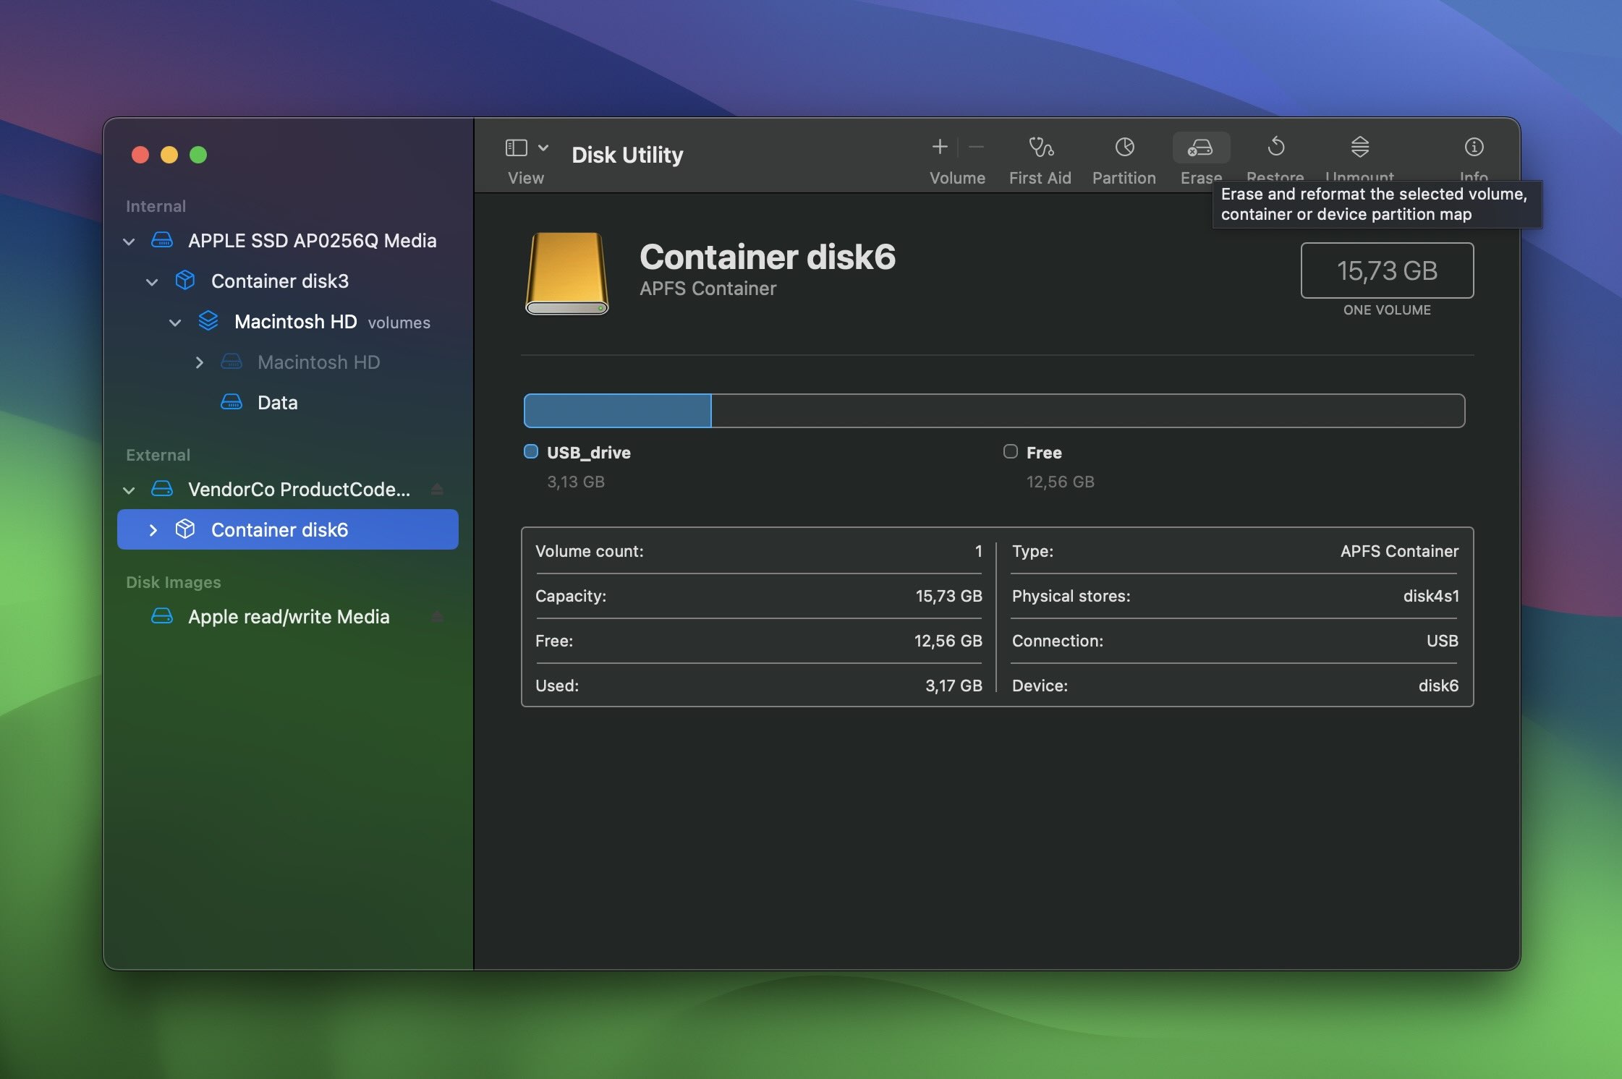Click Physical stores value disk4s1
This screenshot has width=1622, height=1079.
click(x=1431, y=596)
